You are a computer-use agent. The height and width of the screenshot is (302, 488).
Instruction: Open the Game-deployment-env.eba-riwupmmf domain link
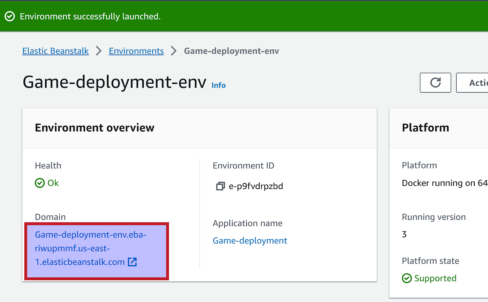coord(91,248)
